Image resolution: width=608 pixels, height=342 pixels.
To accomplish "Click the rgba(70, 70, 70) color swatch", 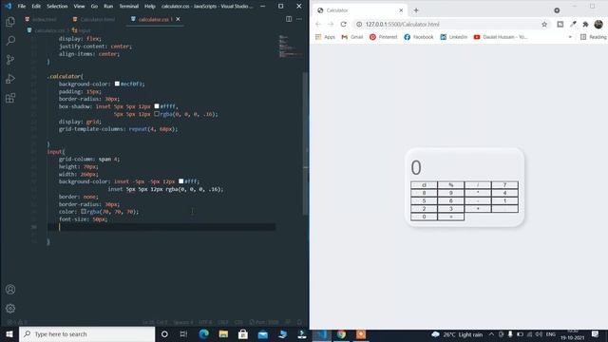I will pos(84,212).
